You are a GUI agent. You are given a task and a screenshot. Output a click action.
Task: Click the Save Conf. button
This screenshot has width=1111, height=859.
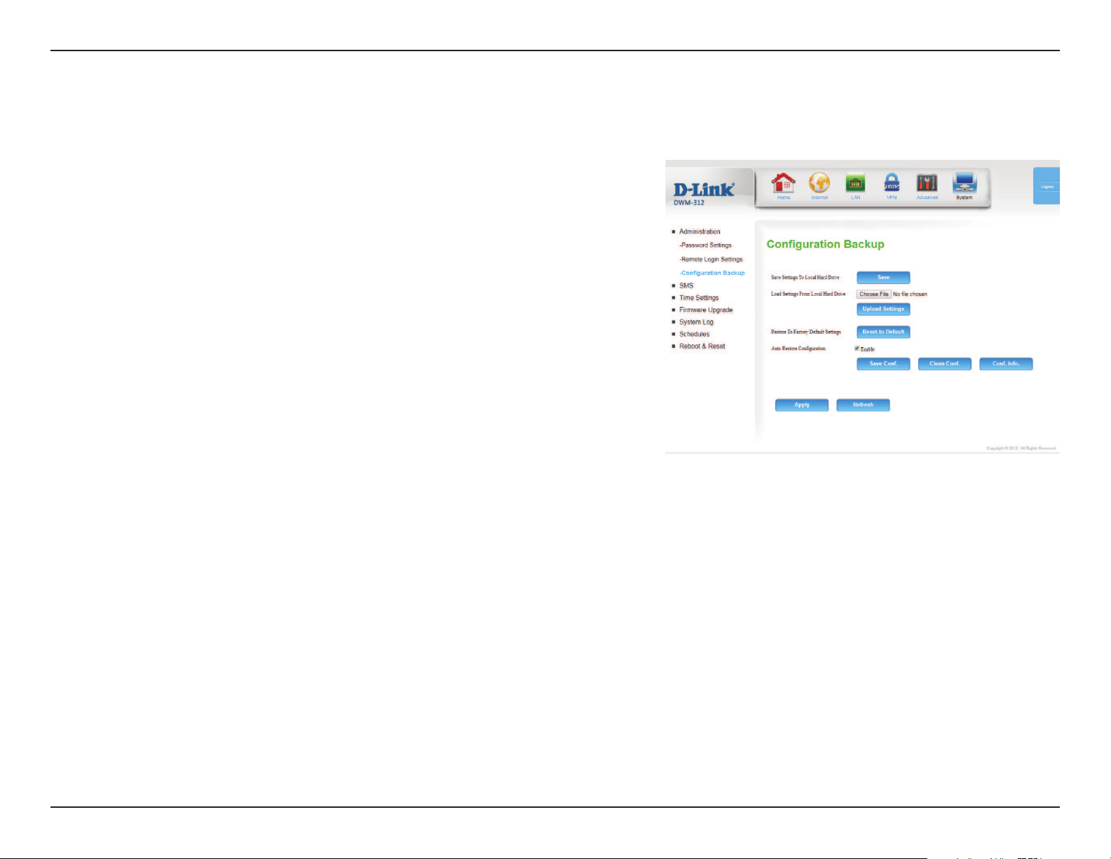tap(883, 364)
